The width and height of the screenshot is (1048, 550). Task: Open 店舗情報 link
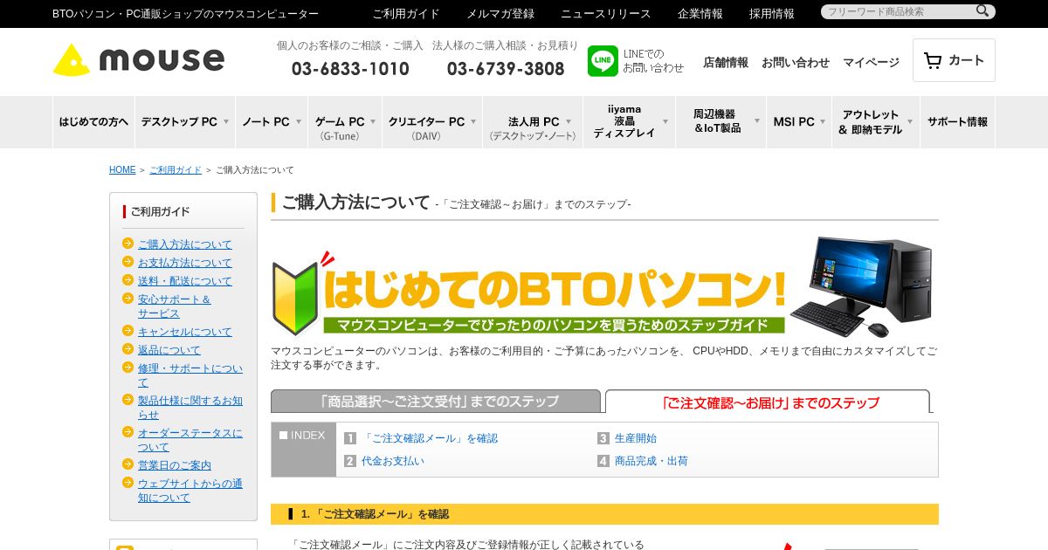tap(726, 62)
